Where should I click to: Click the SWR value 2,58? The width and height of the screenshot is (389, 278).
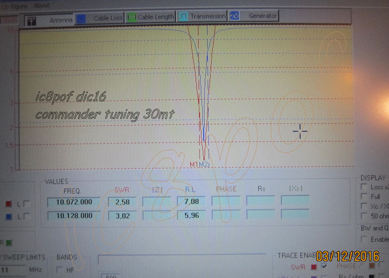click(122, 202)
